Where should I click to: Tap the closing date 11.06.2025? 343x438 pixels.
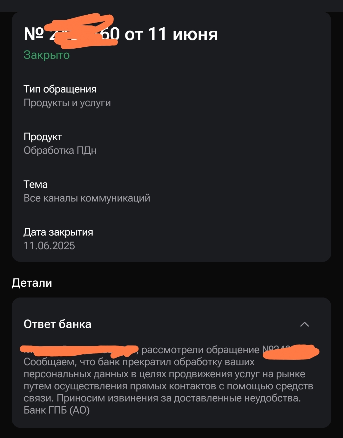pyautogui.click(x=49, y=246)
